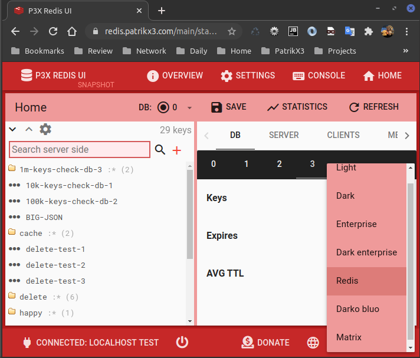Viewport: 420px width, 358px height.
Task: Run search with the magnifier icon
Action: (160, 149)
